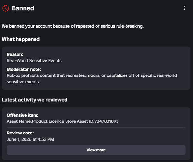The image size is (193, 162).
Task: Click the Offensive item label
Action: point(23,115)
